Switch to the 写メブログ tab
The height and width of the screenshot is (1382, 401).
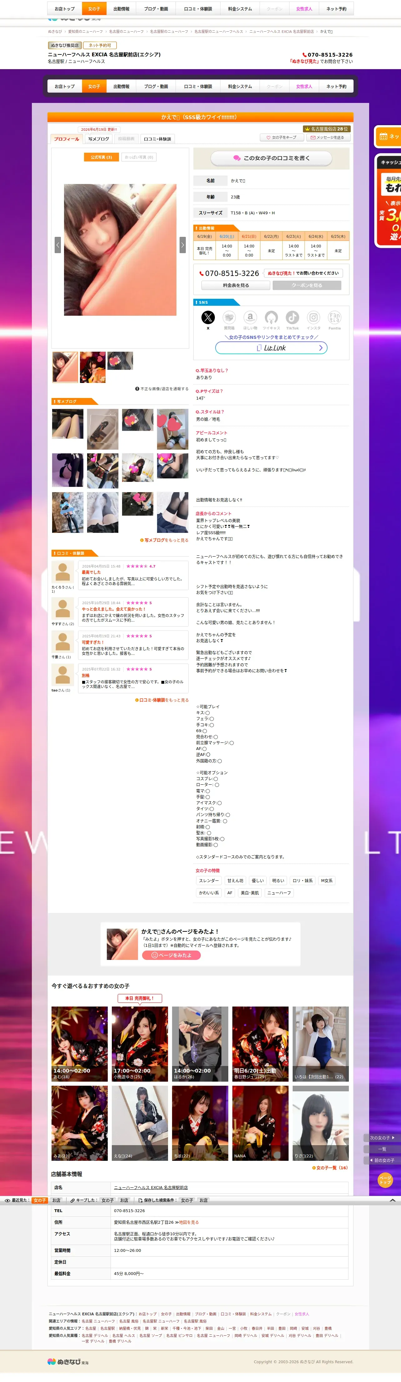pos(98,139)
